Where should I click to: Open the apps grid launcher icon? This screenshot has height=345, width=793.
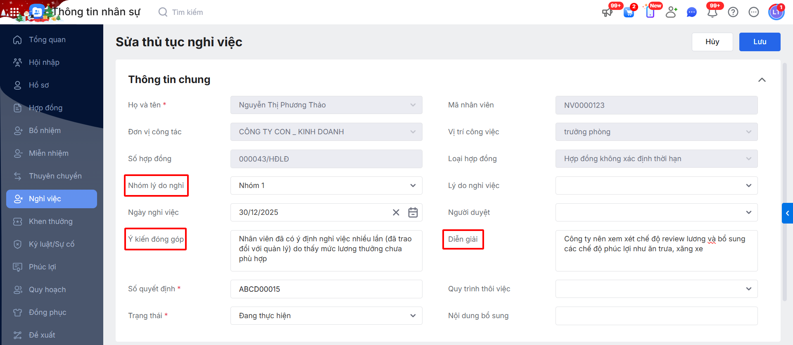pos(14,12)
